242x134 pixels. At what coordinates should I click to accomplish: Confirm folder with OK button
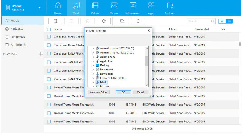click(x=123, y=92)
